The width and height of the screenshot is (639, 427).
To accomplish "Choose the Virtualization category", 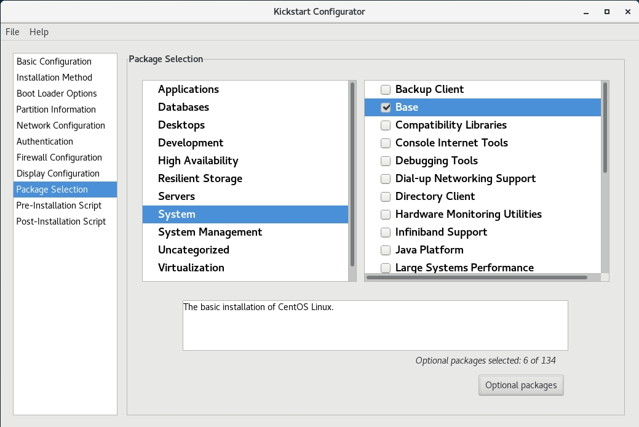I will click(x=191, y=268).
